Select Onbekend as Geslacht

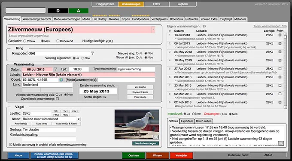[x=58, y=41]
